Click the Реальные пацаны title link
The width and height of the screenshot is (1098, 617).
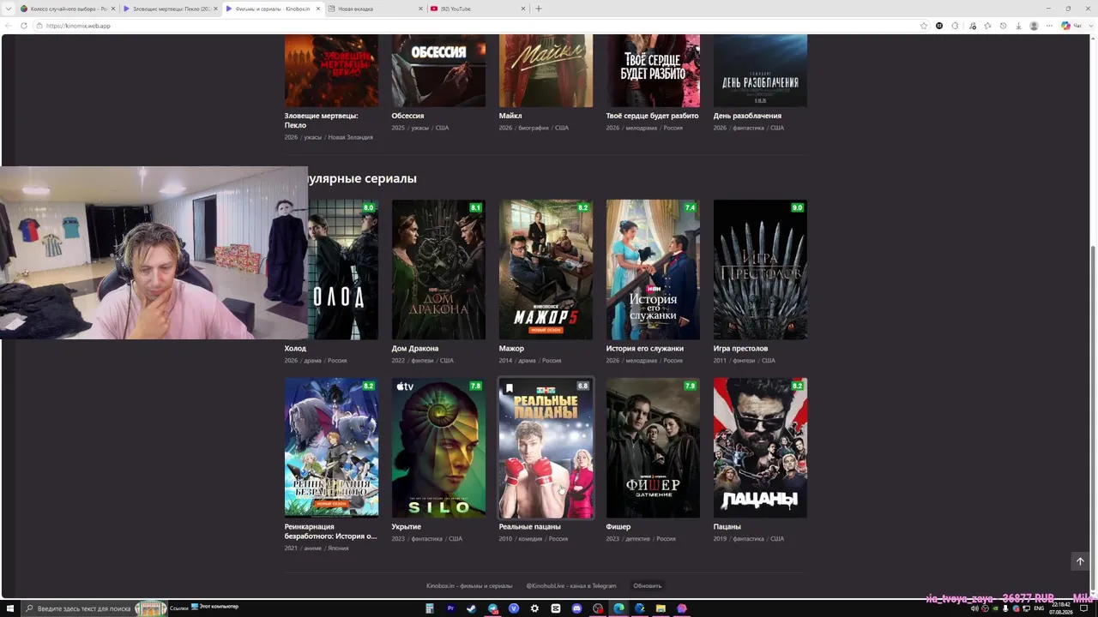(529, 527)
